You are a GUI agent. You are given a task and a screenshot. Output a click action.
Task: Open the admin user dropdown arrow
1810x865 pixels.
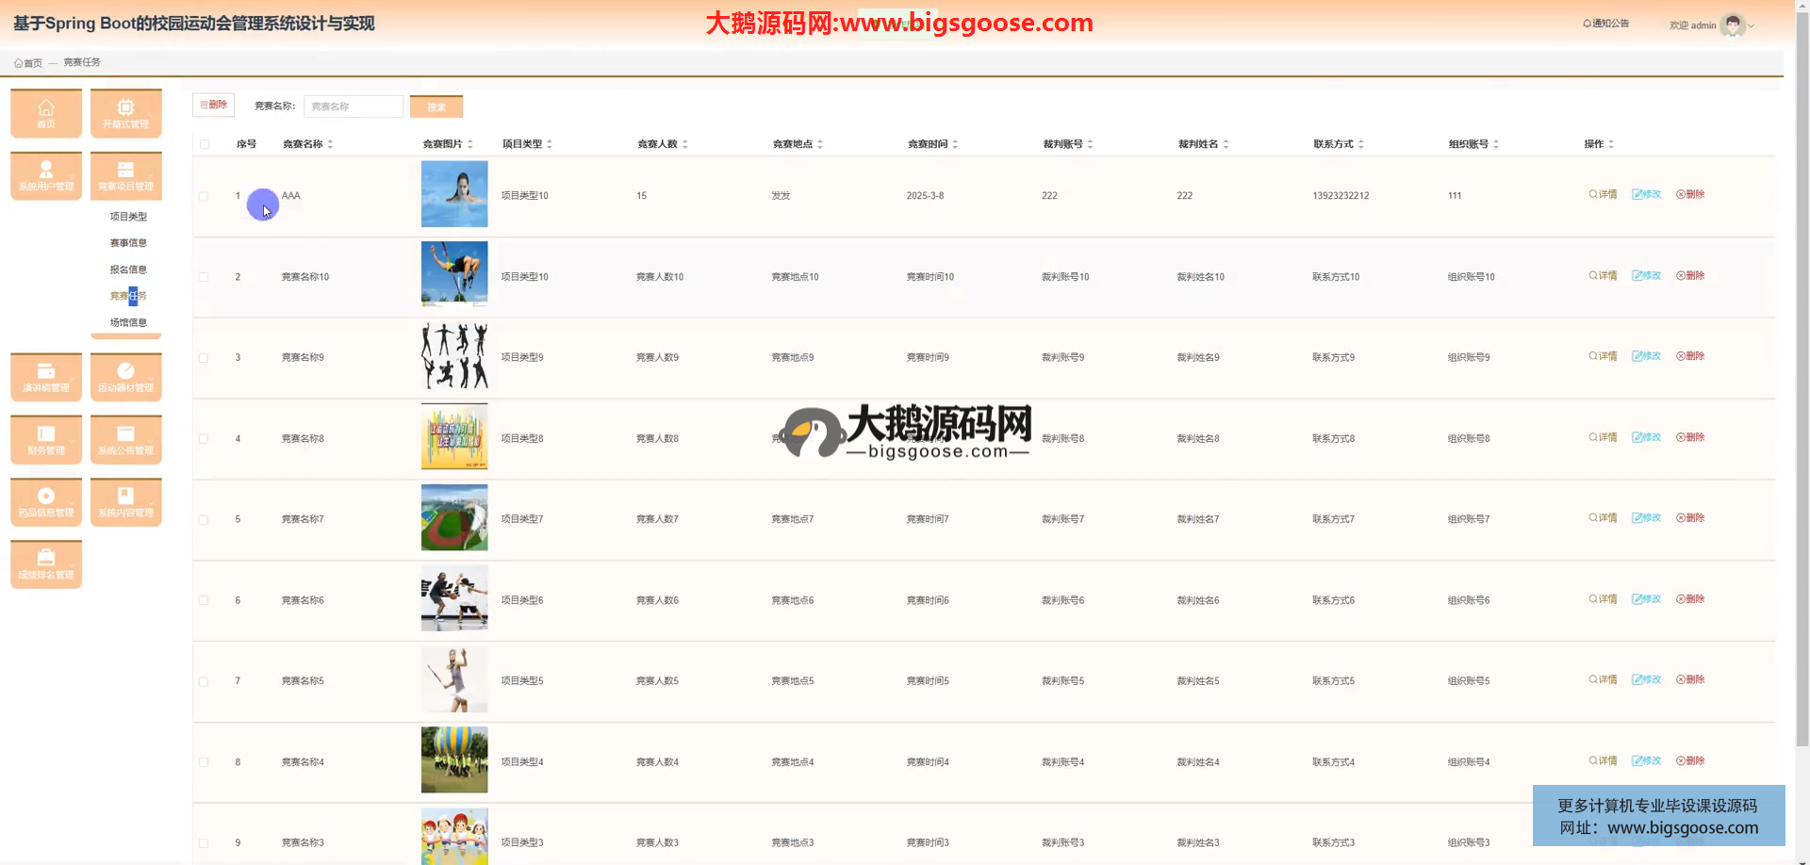tap(1752, 26)
